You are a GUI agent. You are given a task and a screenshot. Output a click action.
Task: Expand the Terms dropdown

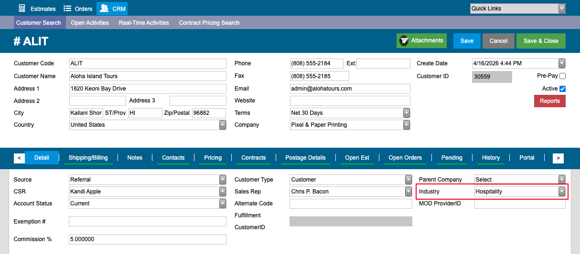point(350,113)
